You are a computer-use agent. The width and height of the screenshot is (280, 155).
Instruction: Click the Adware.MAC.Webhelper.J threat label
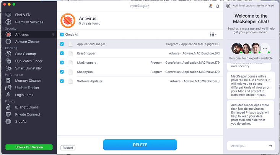coord(202,81)
